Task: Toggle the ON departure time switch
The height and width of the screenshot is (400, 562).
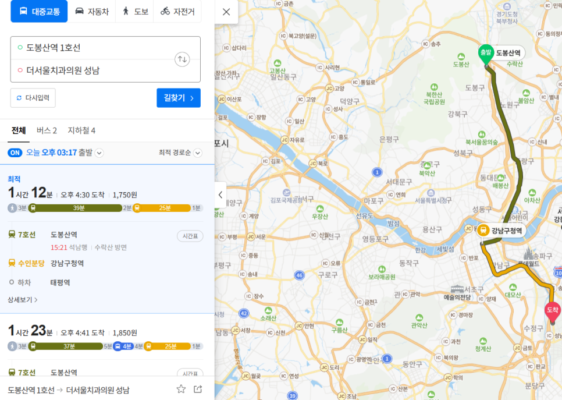Action: click(x=15, y=153)
